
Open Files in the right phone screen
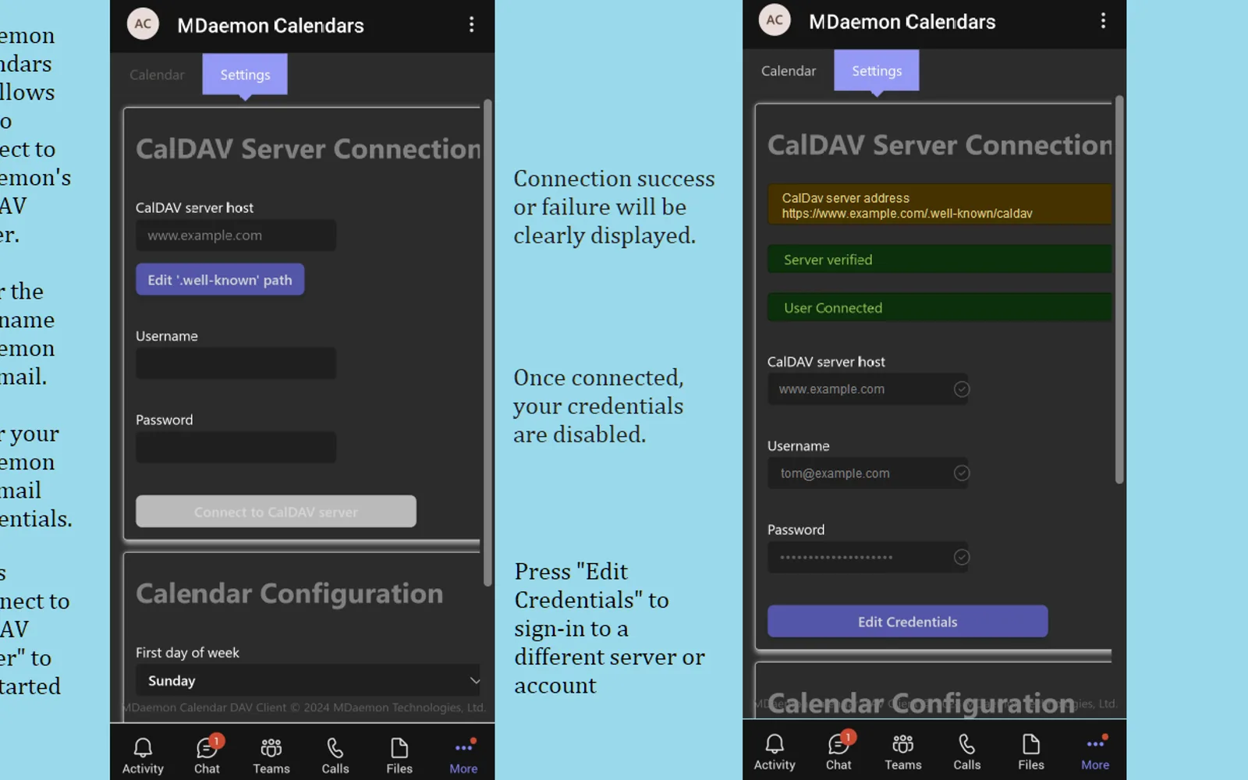pos(1031,752)
